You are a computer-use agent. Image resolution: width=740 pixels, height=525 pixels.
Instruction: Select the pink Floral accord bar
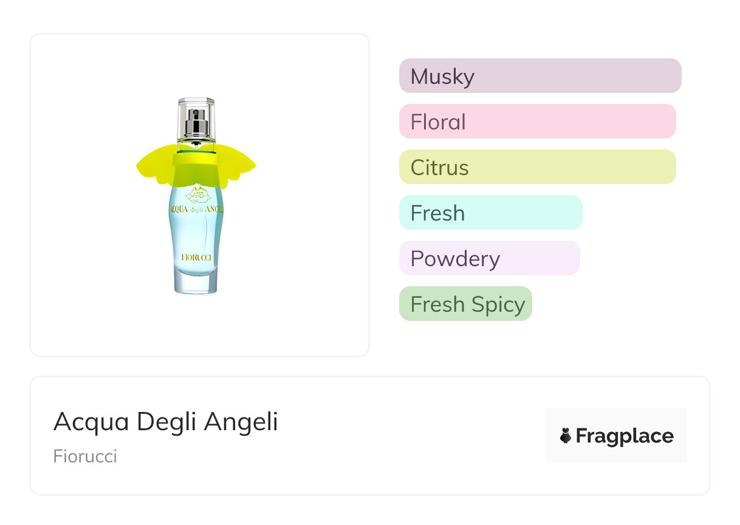pos(537,122)
